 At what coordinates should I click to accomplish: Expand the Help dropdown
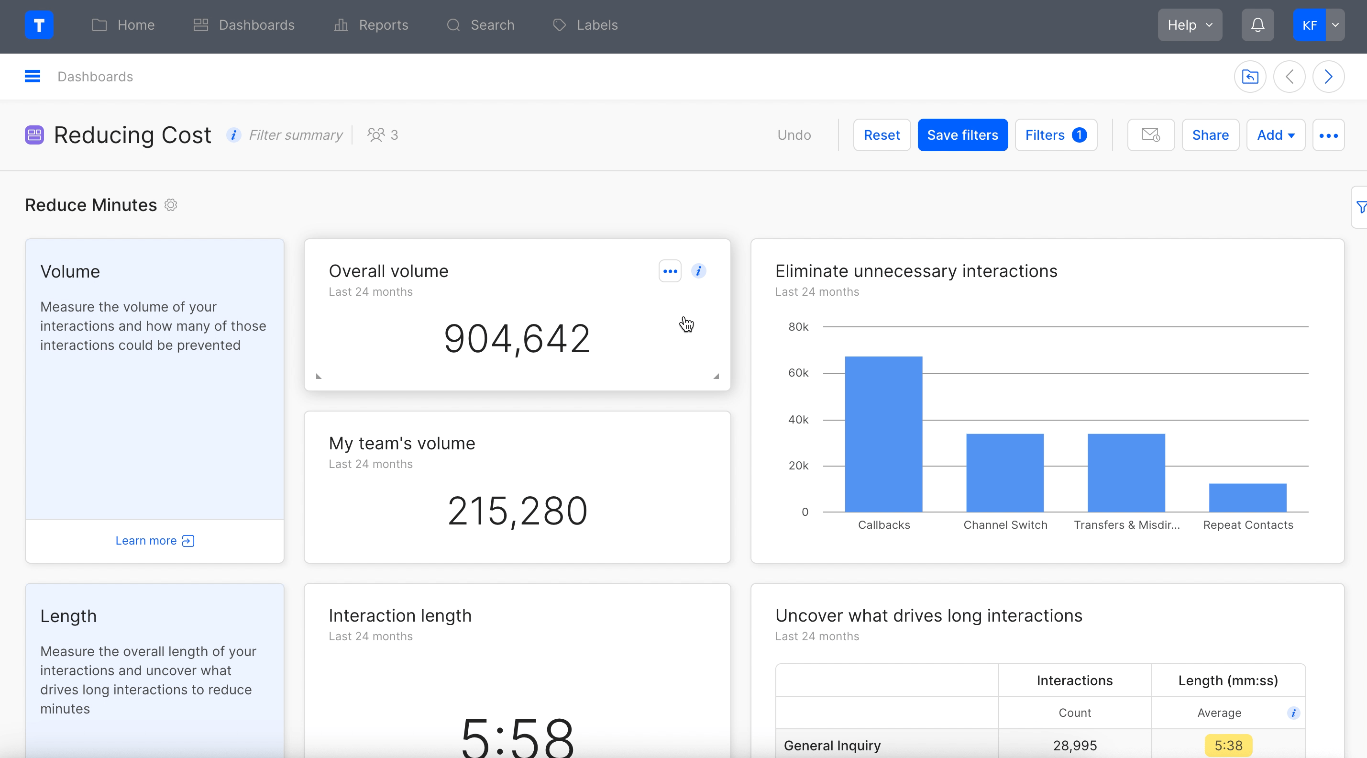tap(1189, 25)
